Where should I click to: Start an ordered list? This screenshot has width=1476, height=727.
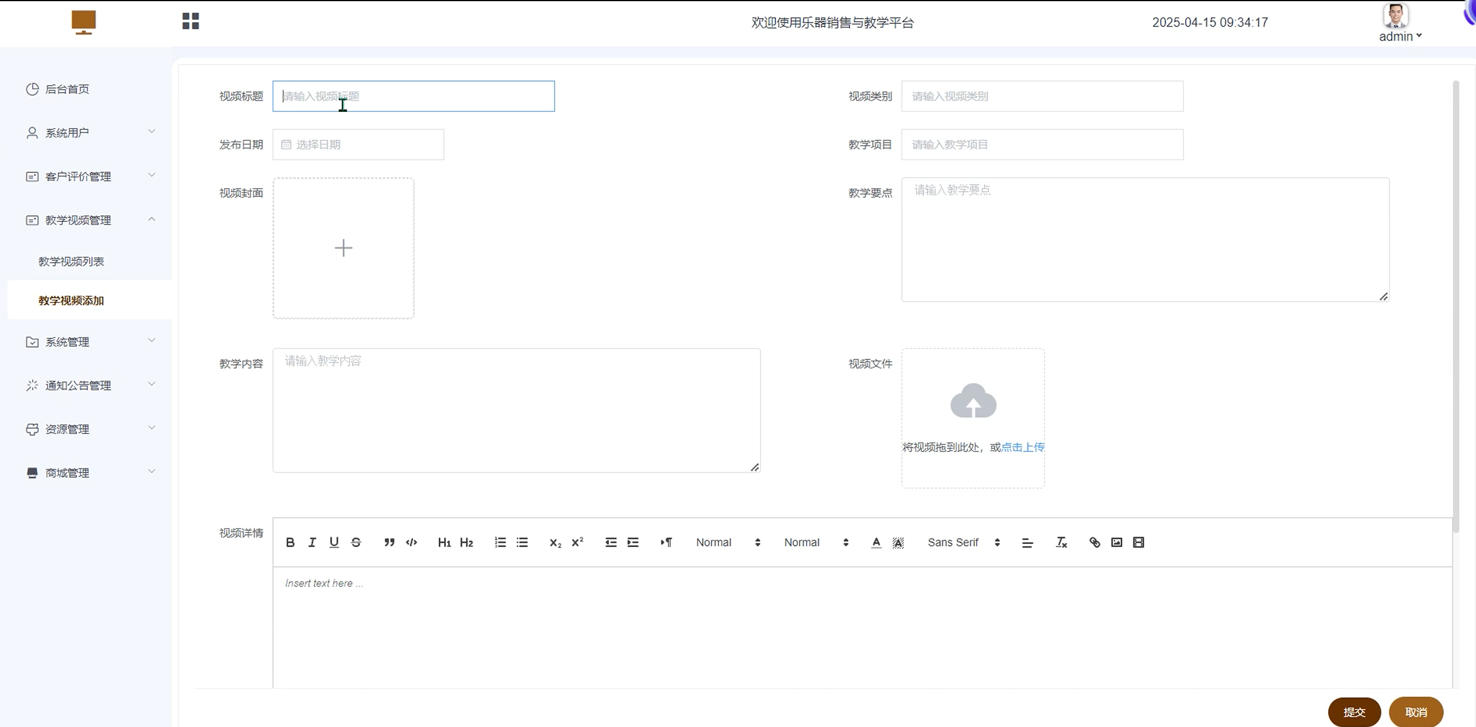tap(500, 542)
